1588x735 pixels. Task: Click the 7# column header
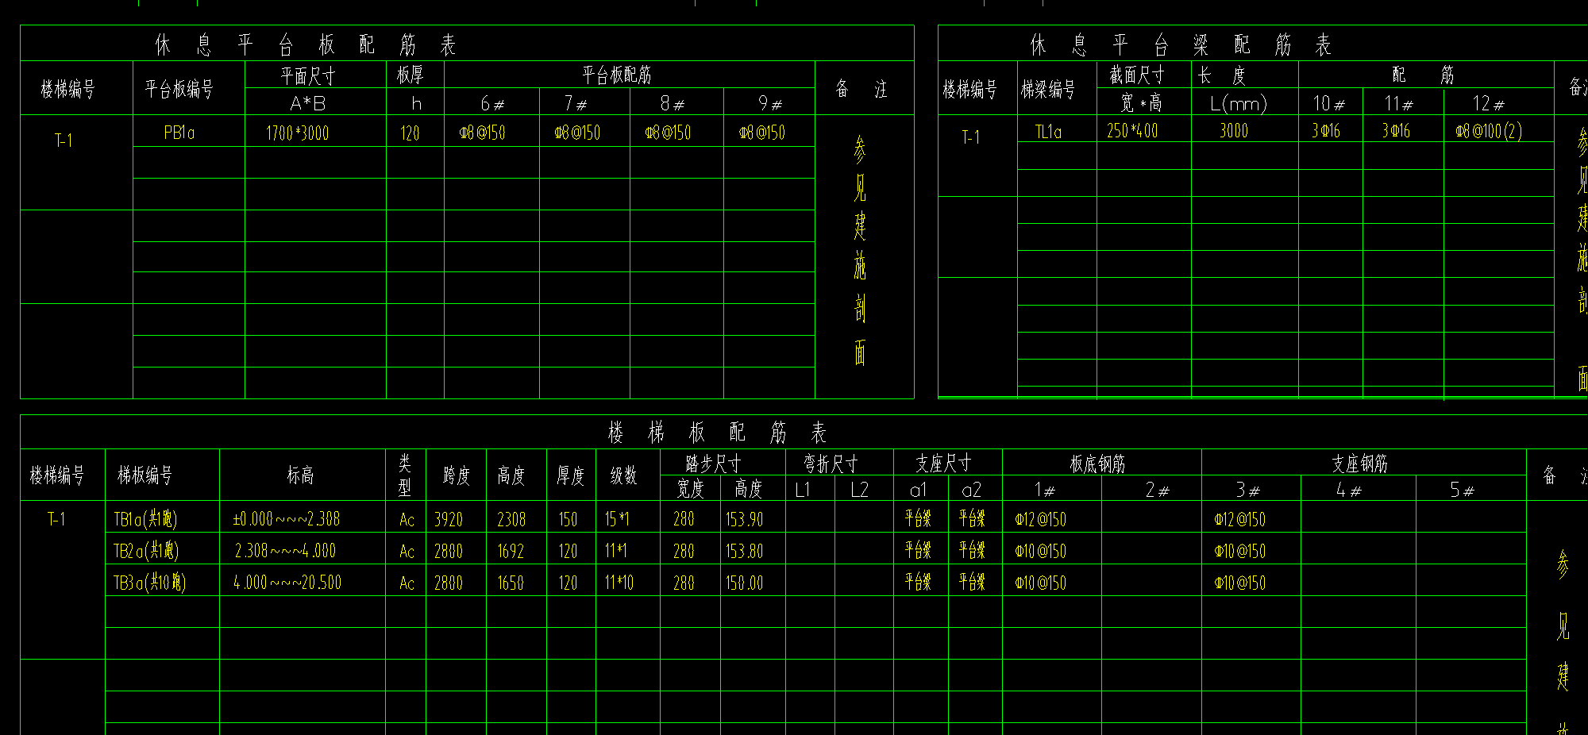click(x=576, y=103)
